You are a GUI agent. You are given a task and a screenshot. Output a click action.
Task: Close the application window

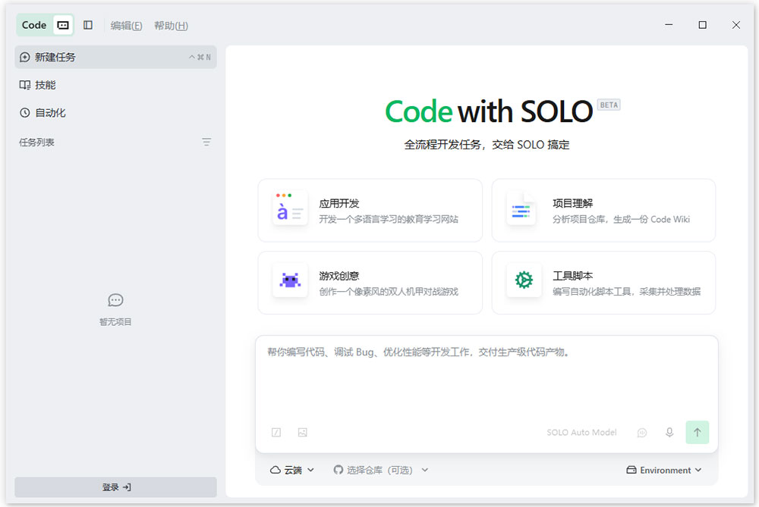(x=735, y=25)
